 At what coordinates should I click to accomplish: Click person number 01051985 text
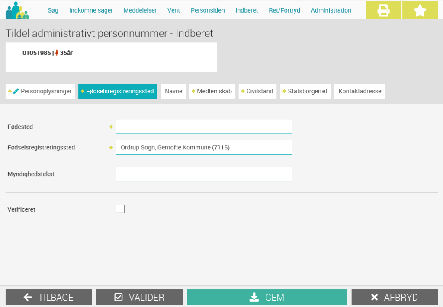pyautogui.click(x=37, y=53)
